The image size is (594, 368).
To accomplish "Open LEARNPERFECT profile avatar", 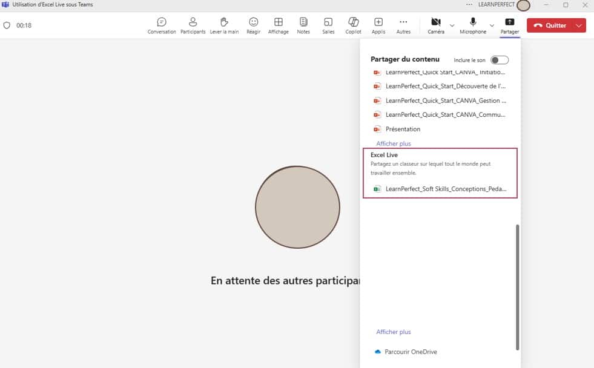I will coord(523,5).
